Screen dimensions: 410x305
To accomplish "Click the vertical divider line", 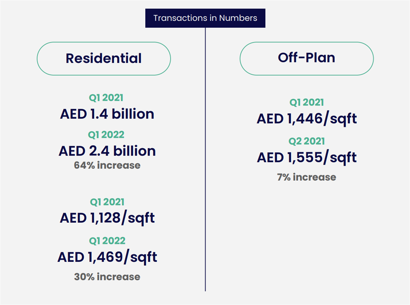I will [x=205, y=159].
